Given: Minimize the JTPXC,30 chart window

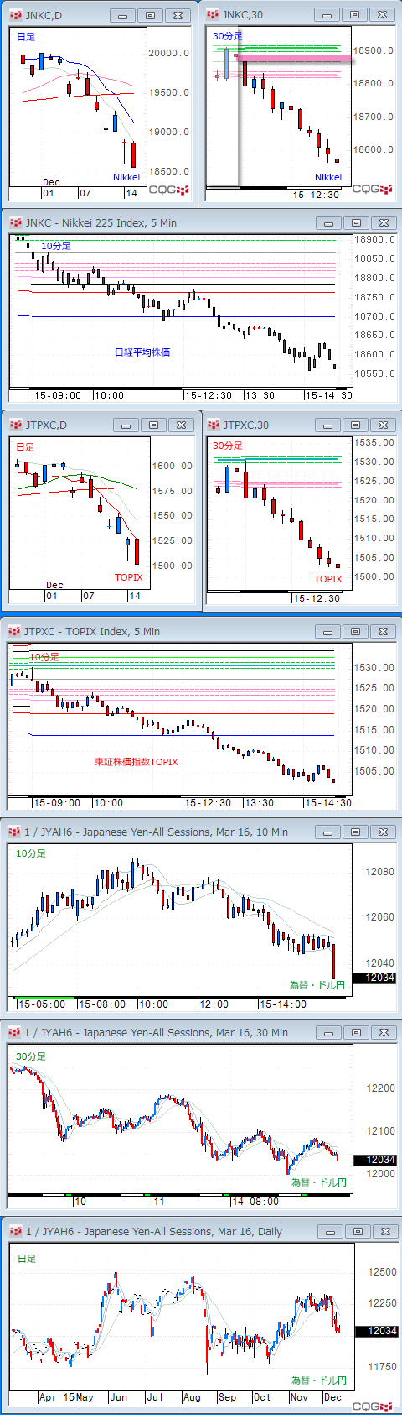Looking at the screenshot, I should click(329, 425).
